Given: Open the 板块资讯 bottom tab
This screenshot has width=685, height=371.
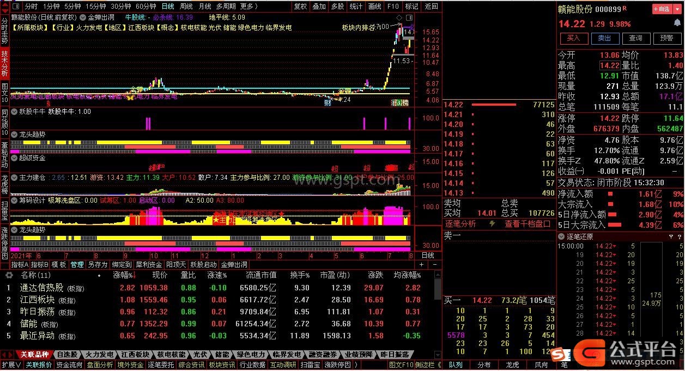Looking at the screenshot, I should point(222,365).
